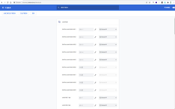Open the teal arrow extension icon
The height and width of the screenshot is (109, 175).
coord(165,2)
